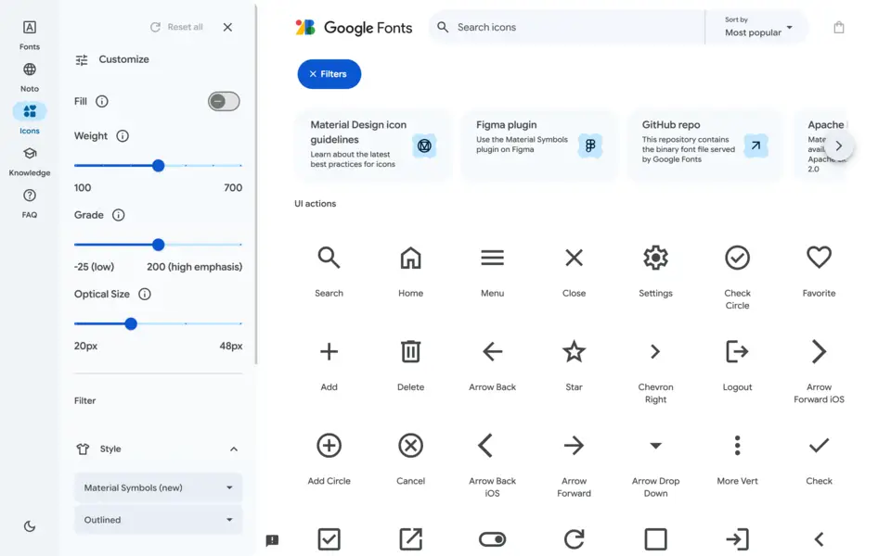The height and width of the screenshot is (556, 891).
Task: Open the FAQ section
Action: pos(30,203)
